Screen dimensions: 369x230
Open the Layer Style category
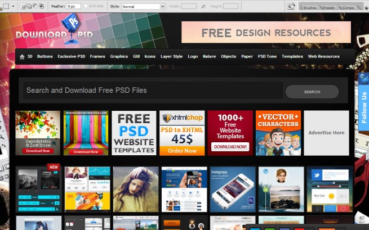coord(172,56)
